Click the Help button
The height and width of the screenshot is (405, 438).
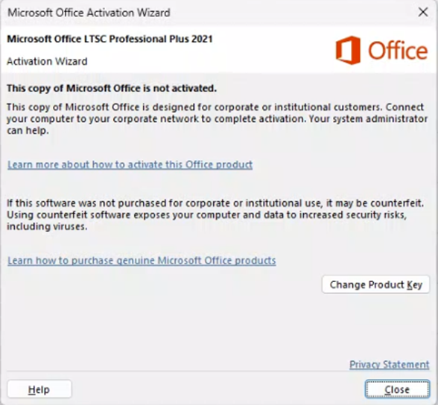pos(39,389)
